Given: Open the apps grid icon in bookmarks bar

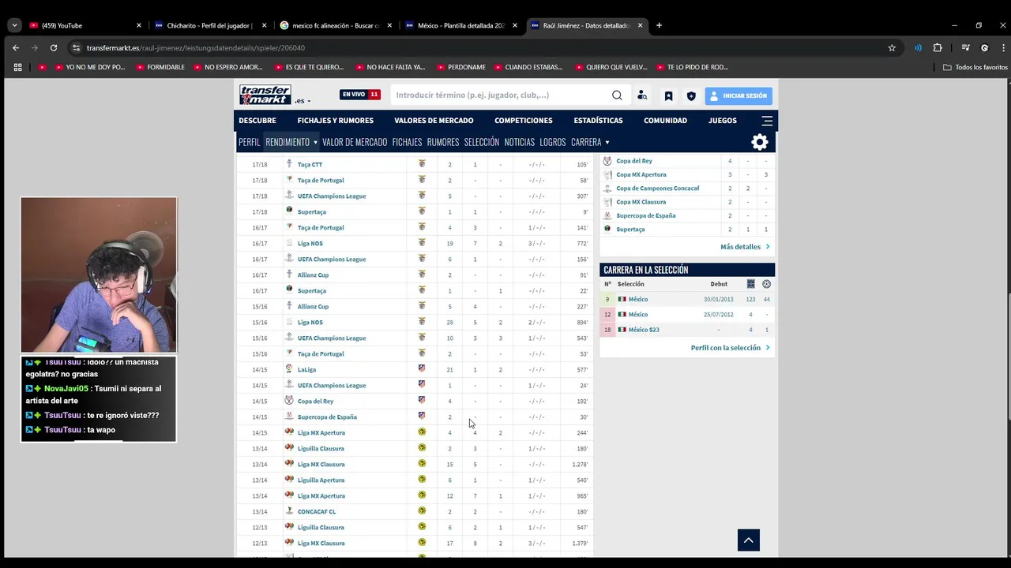Looking at the screenshot, I should click(x=17, y=67).
